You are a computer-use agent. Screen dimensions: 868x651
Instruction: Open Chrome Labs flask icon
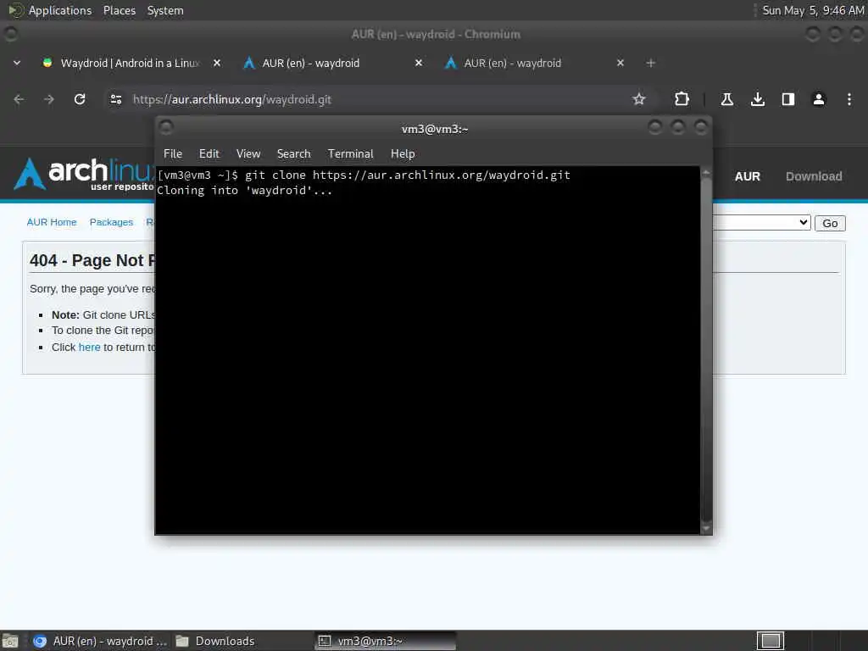[726, 99]
